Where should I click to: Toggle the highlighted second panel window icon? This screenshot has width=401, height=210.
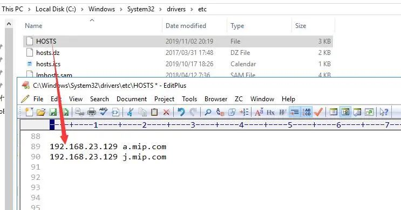[x=345, y=112]
